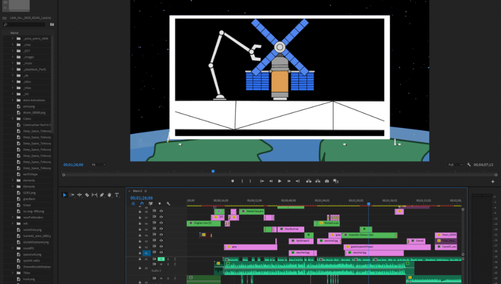The width and height of the screenshot is (501, 284).
Task: Click the program monitor playhead scrubber
Action: point(213,171)
